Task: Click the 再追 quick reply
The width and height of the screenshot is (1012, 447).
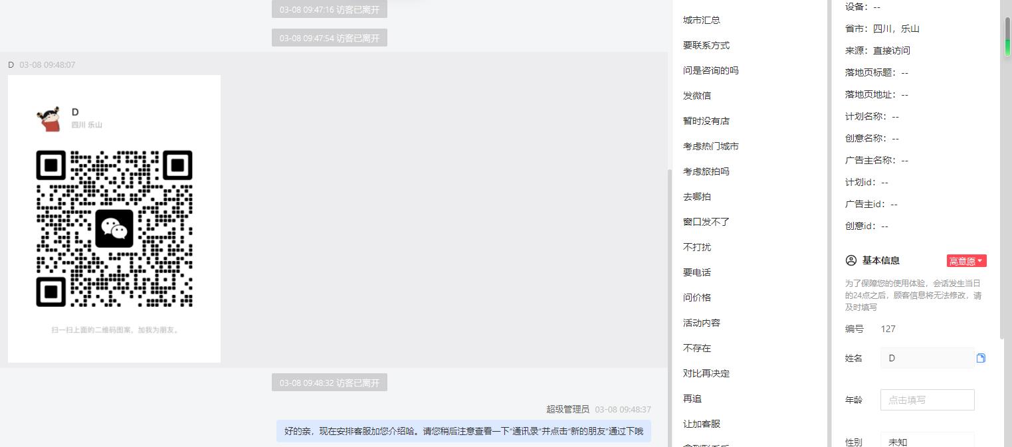Action: (x=692, y=399)
